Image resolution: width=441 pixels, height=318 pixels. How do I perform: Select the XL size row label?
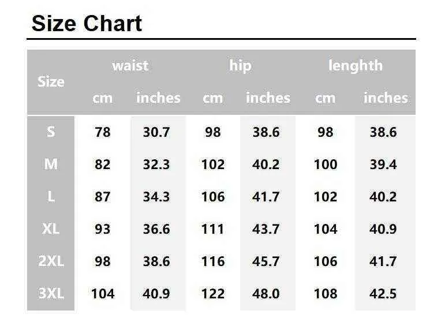pyautogui.click(x=51, y=229)
